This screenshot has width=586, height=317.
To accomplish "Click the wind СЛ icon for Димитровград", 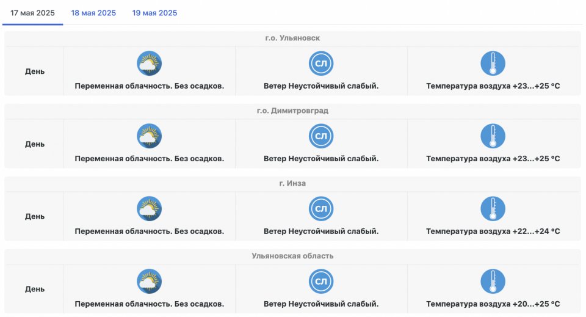I will tap(321, 136).
